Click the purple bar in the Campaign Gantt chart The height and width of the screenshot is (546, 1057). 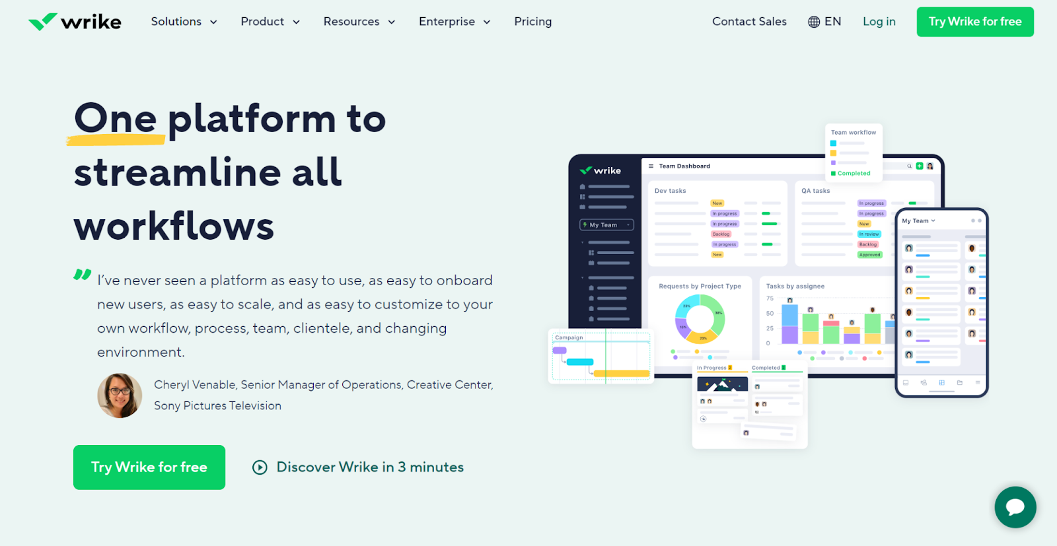pos(560,351)
